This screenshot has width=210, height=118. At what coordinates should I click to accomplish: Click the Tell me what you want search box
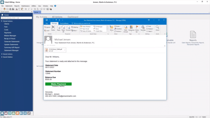pyautogui.click(x=81, y=23)
